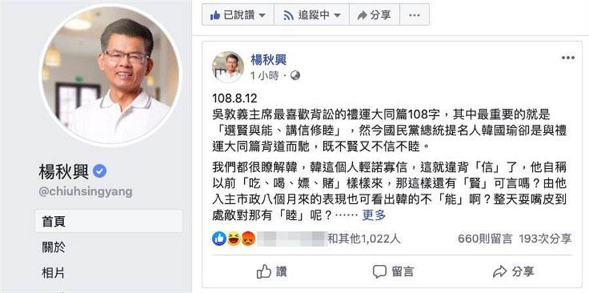
Task: Click the angry reaction emoji
Action: coord(247,238)
